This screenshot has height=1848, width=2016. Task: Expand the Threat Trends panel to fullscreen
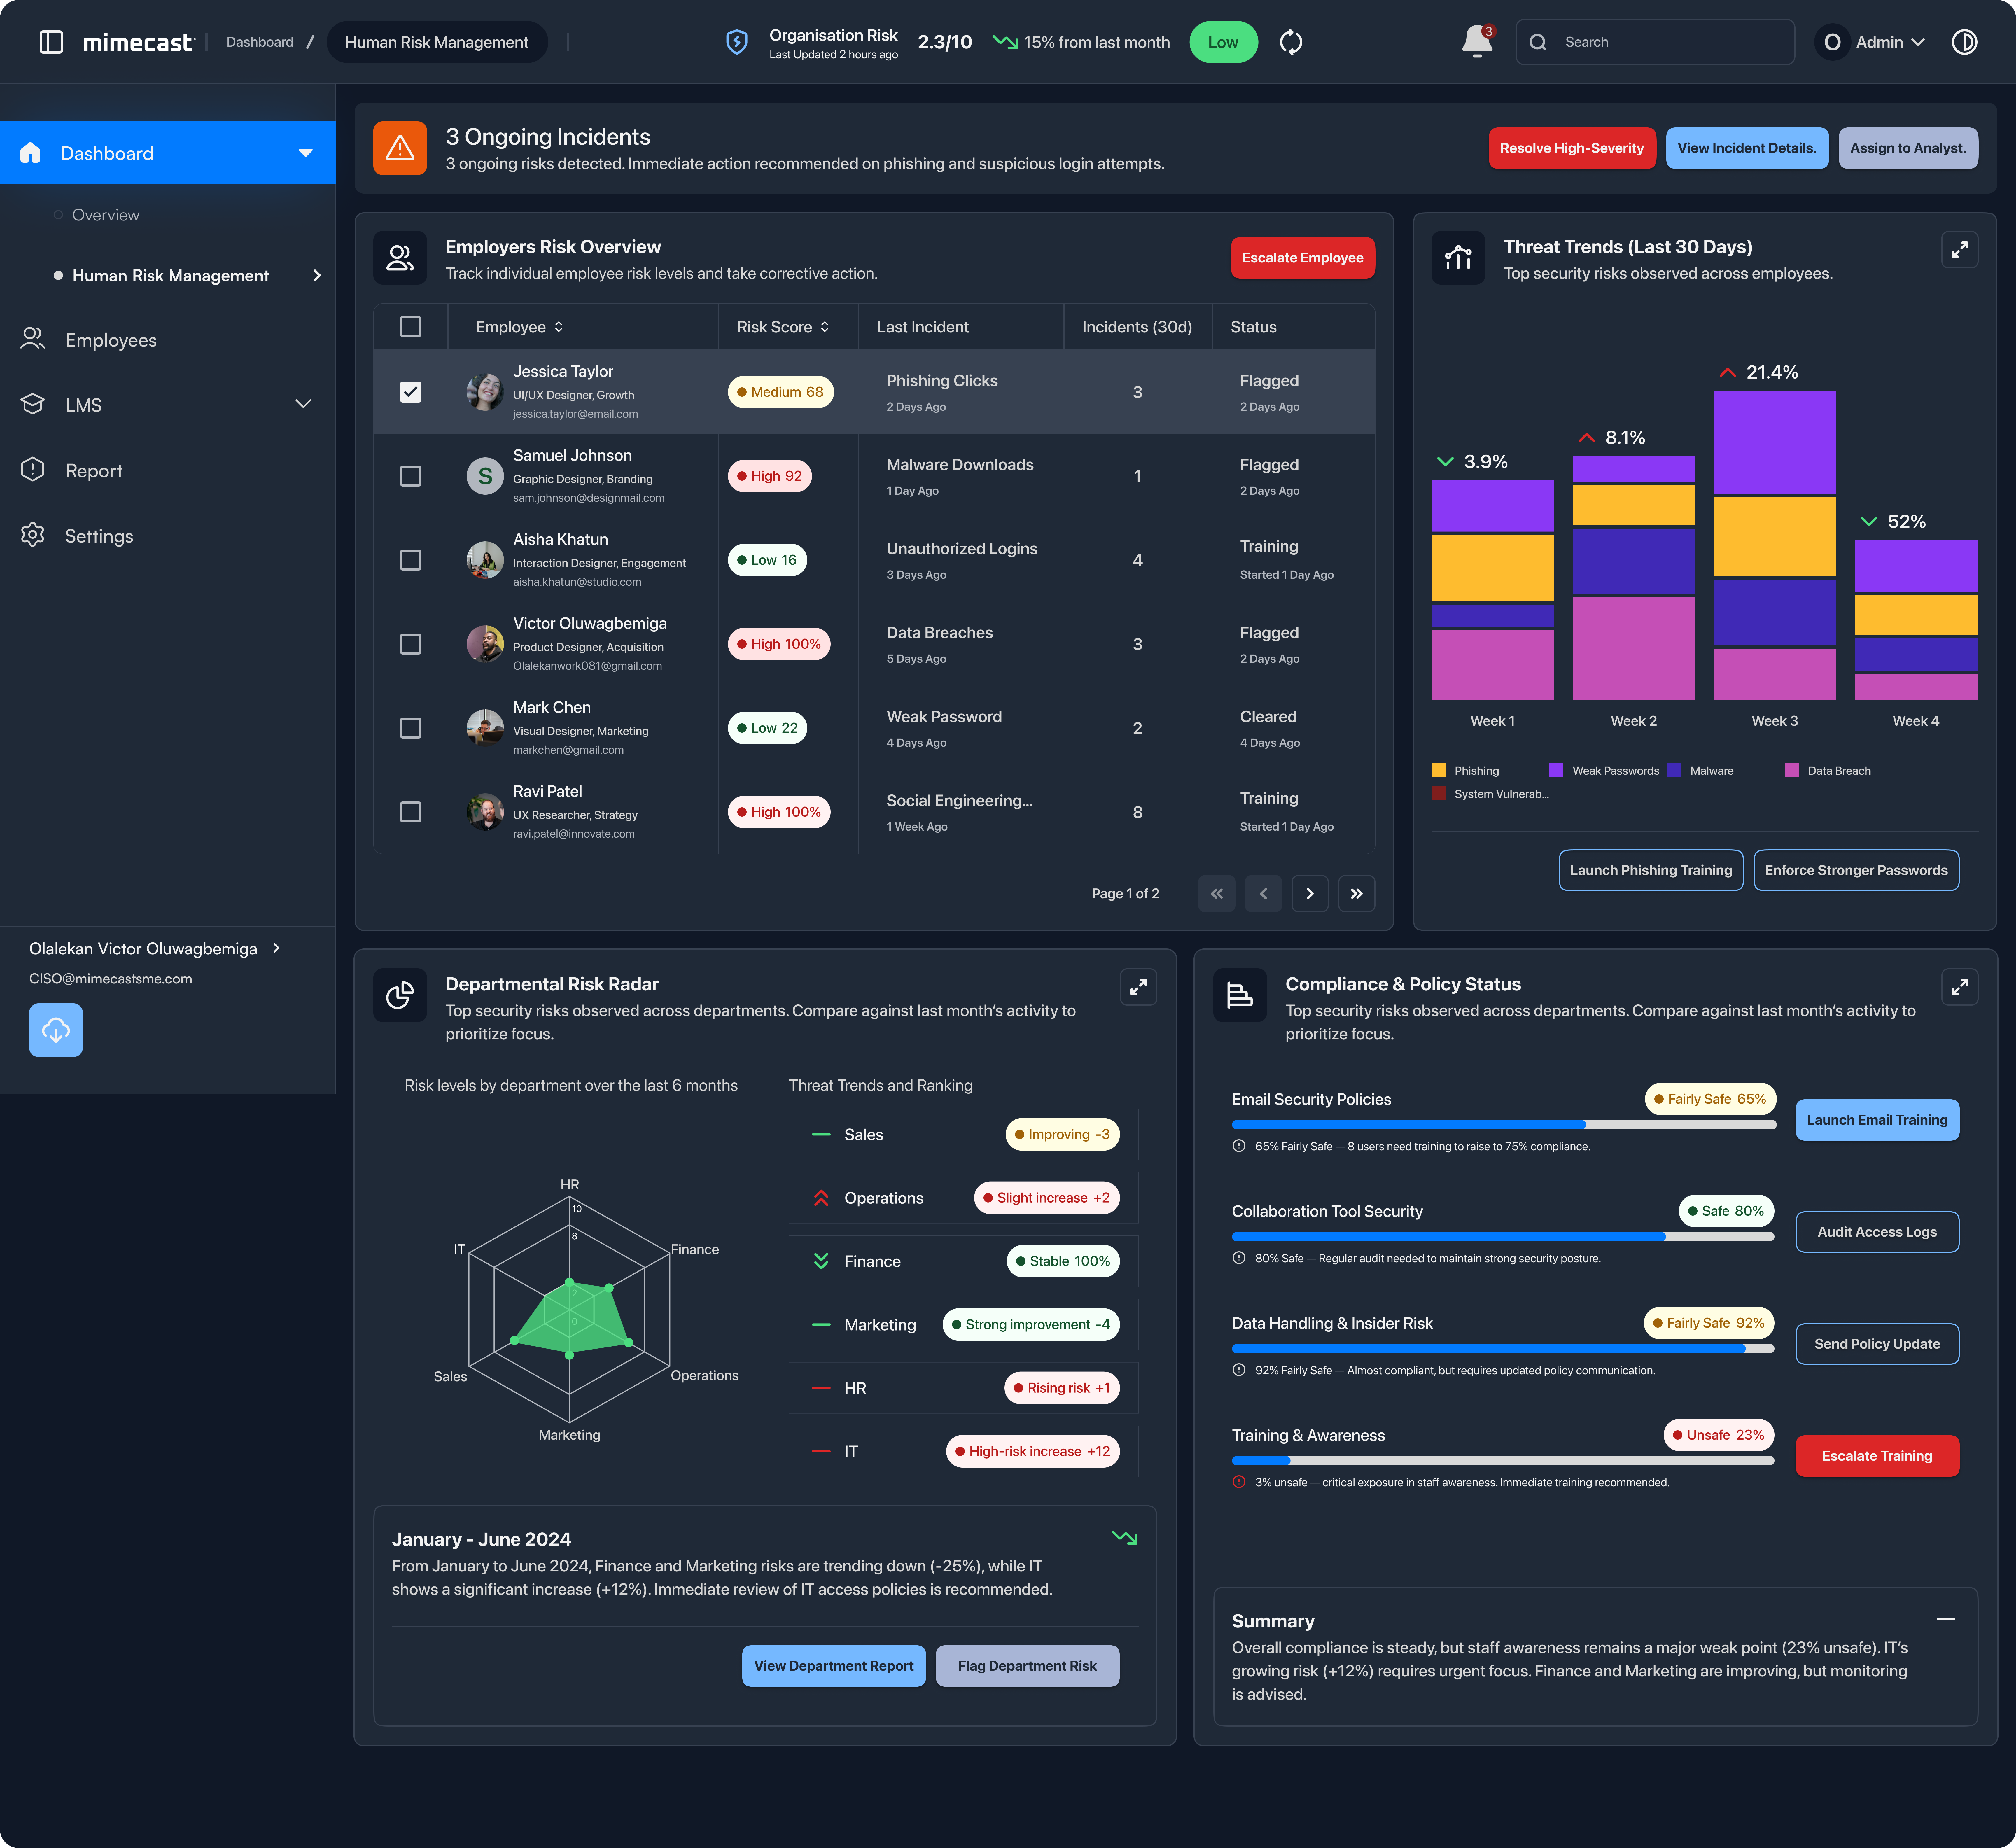point(1959,250)
